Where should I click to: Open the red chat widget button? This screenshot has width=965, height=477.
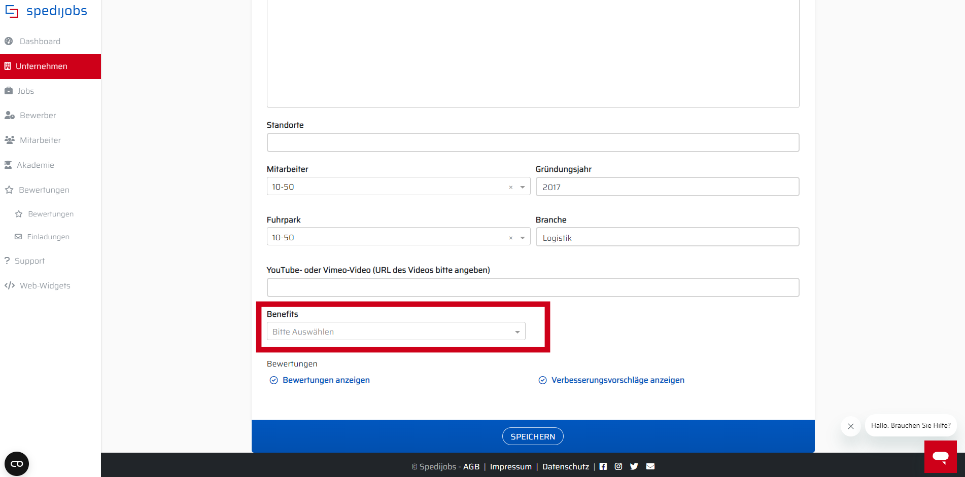point(941,457)
